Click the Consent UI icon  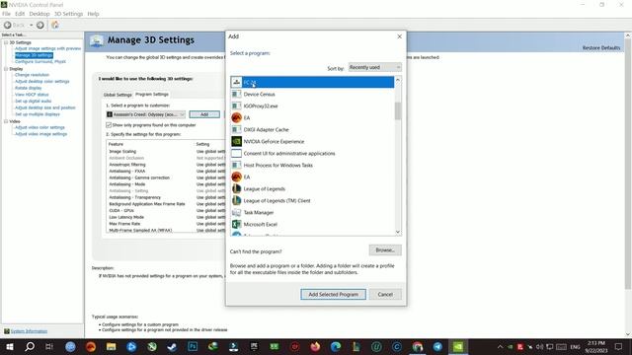click(237, 154)
